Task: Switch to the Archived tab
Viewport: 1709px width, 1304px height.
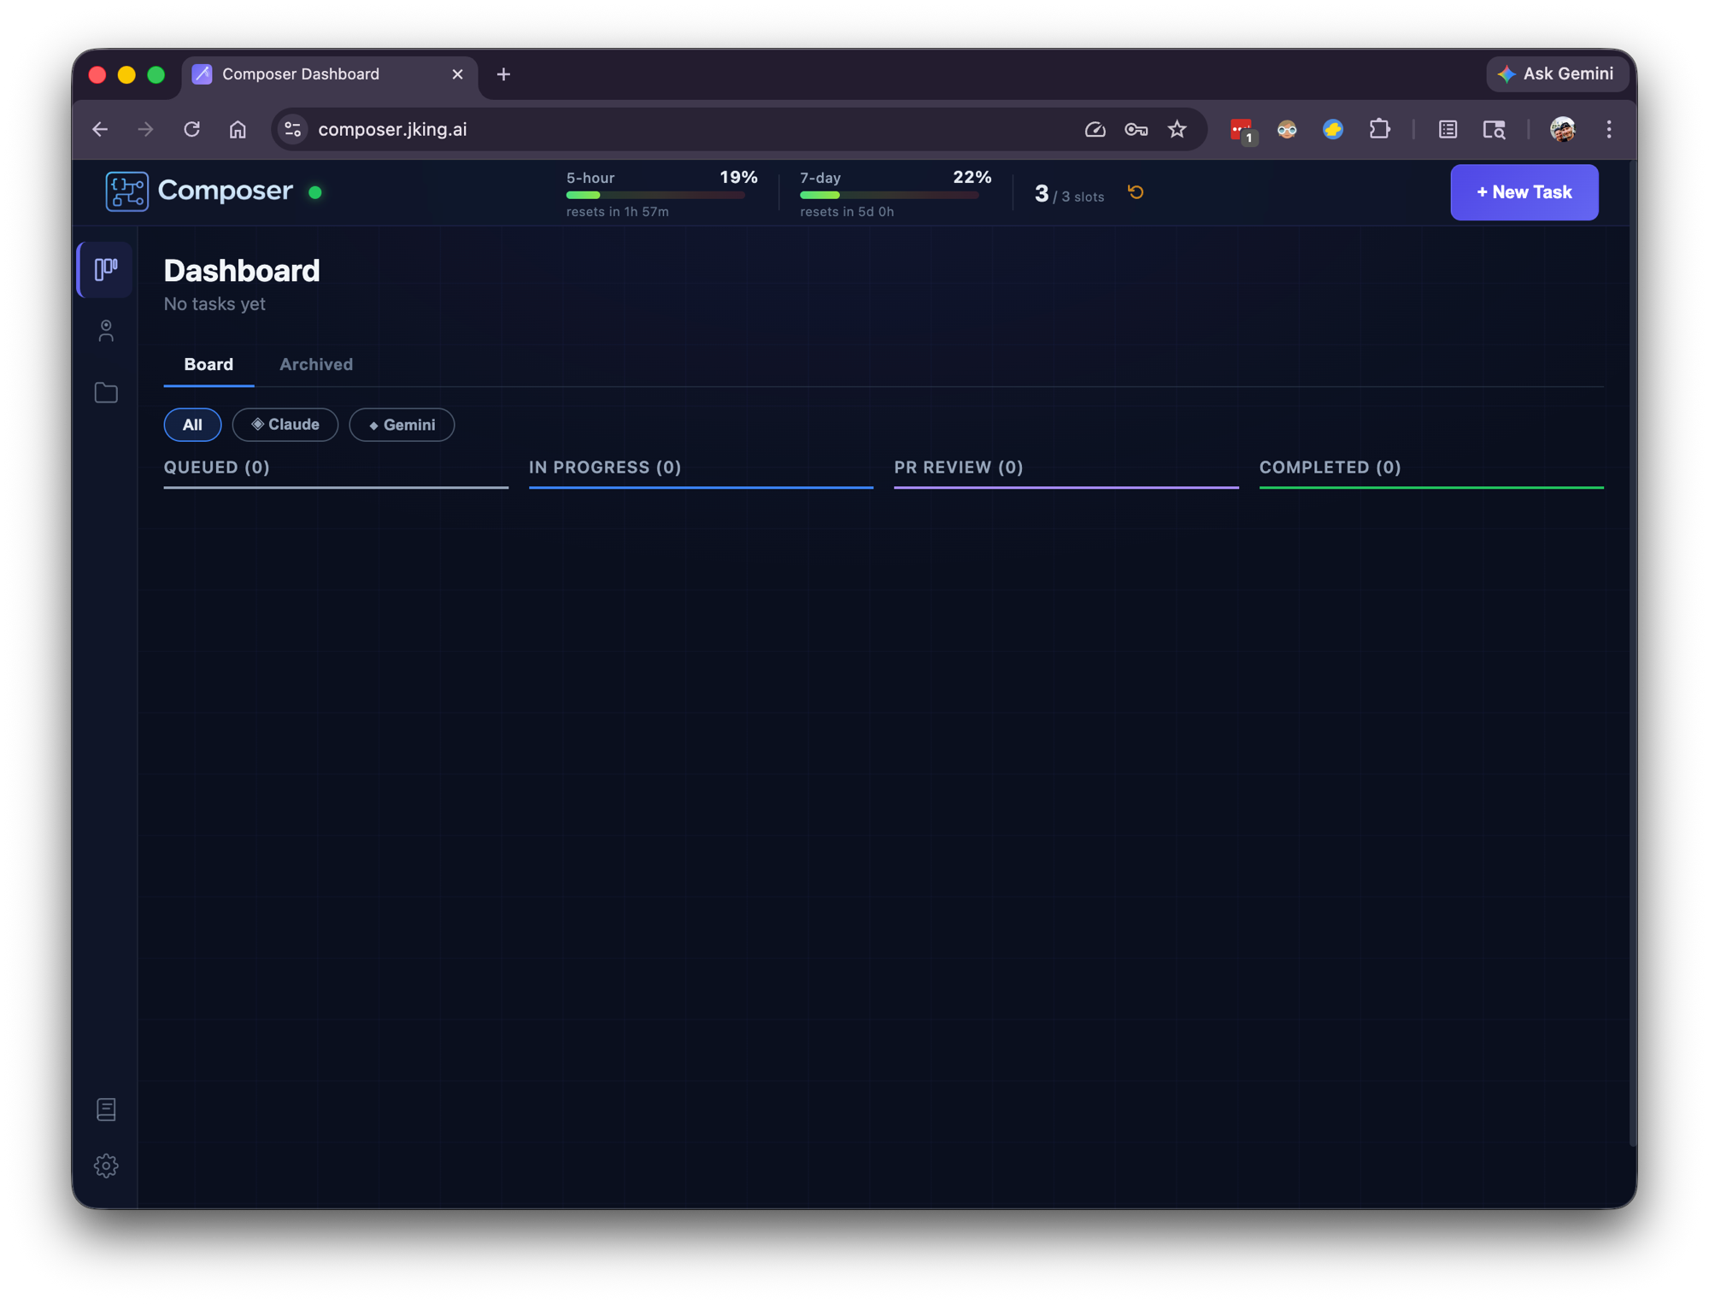Action: (x=315, y=364)
